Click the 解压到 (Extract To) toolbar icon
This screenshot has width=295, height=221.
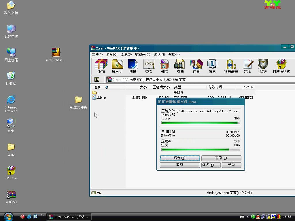[117, 66]
